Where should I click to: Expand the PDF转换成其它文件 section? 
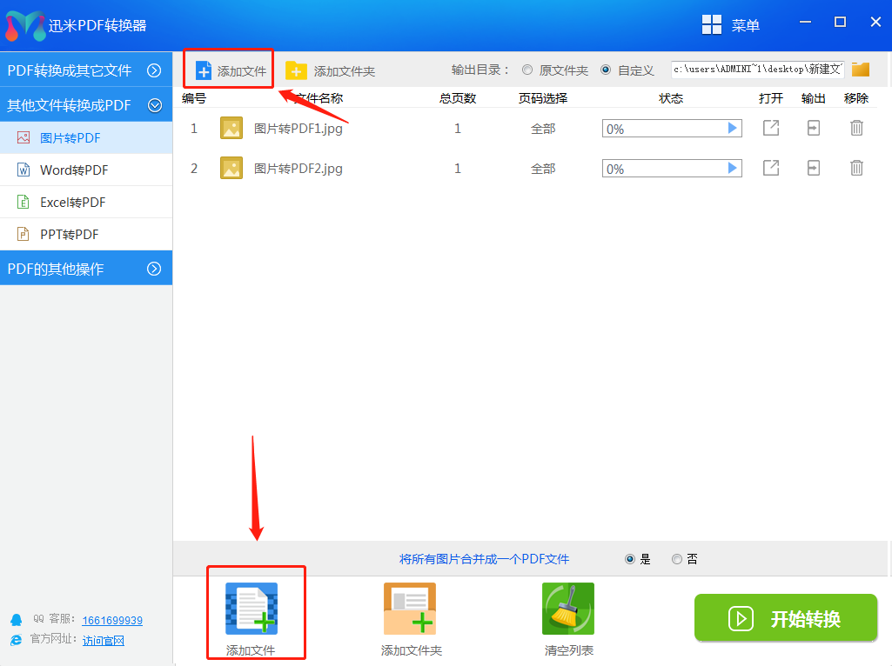(154, 70)
